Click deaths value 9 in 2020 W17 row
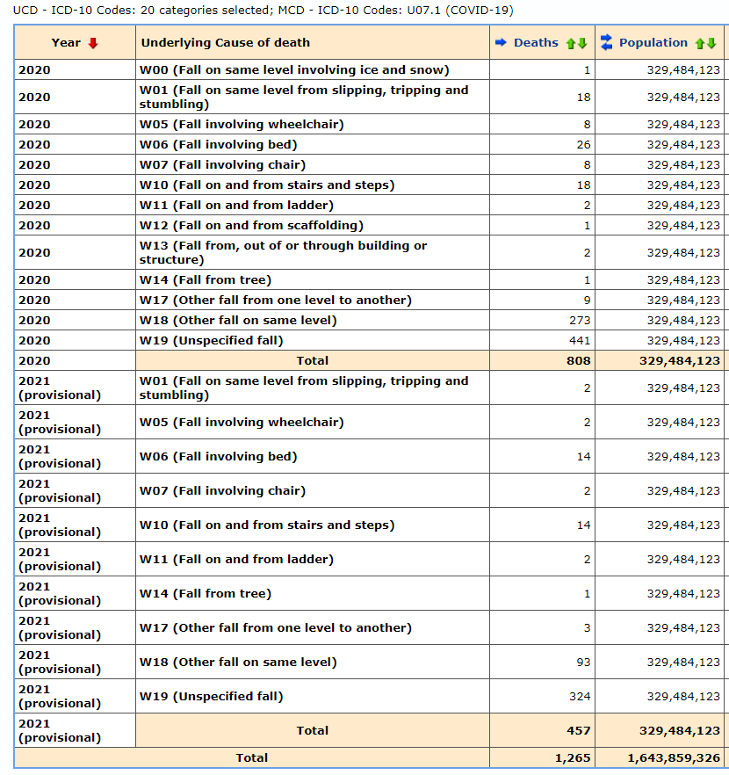This screenshot has width=729, height=775. pos(588,300)
